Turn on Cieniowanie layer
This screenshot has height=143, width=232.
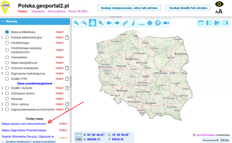coord(7,57)
